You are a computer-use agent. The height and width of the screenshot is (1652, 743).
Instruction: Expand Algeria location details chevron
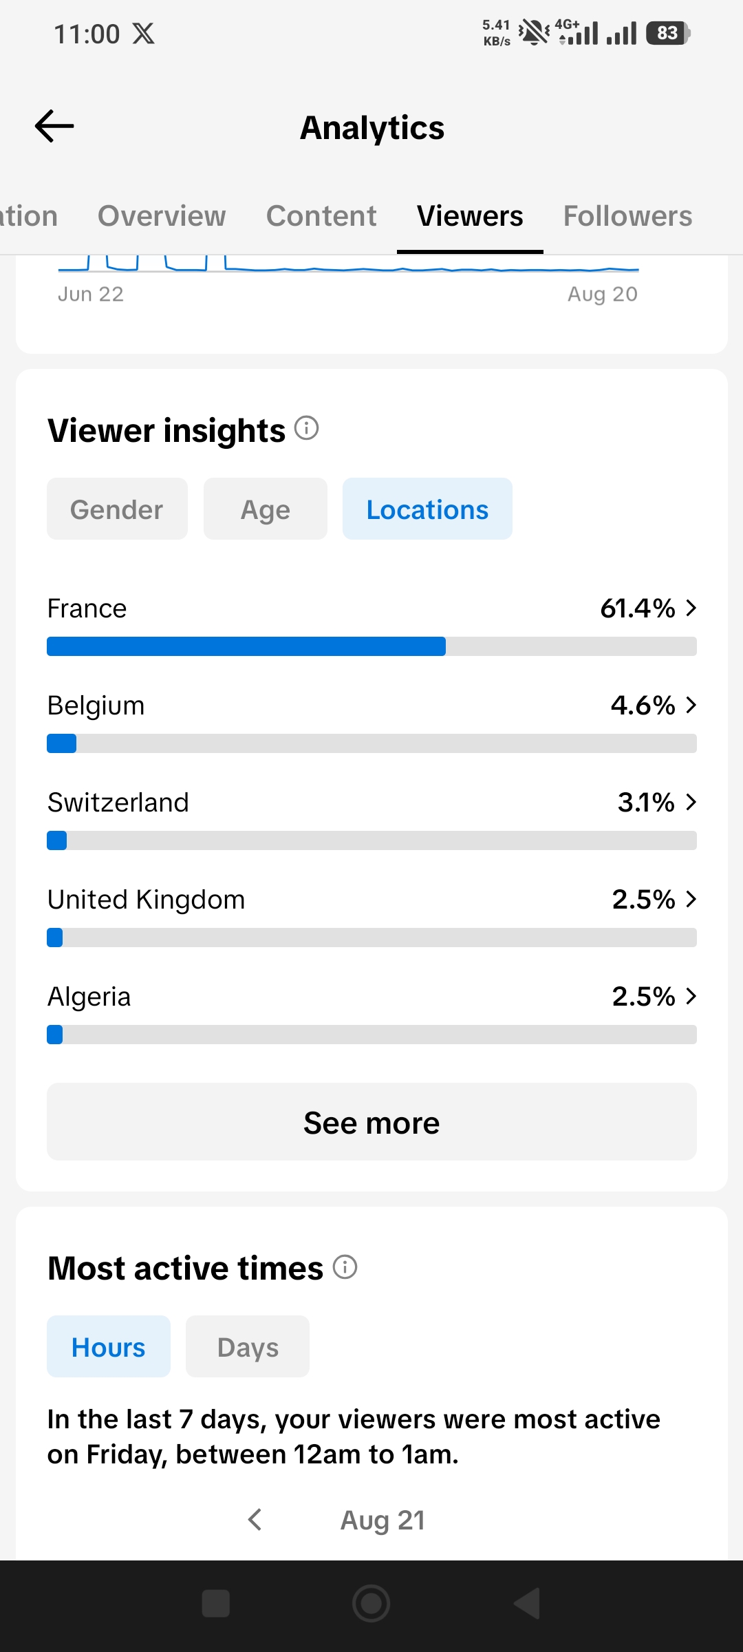pyautogui.click(x=691, y=996)
